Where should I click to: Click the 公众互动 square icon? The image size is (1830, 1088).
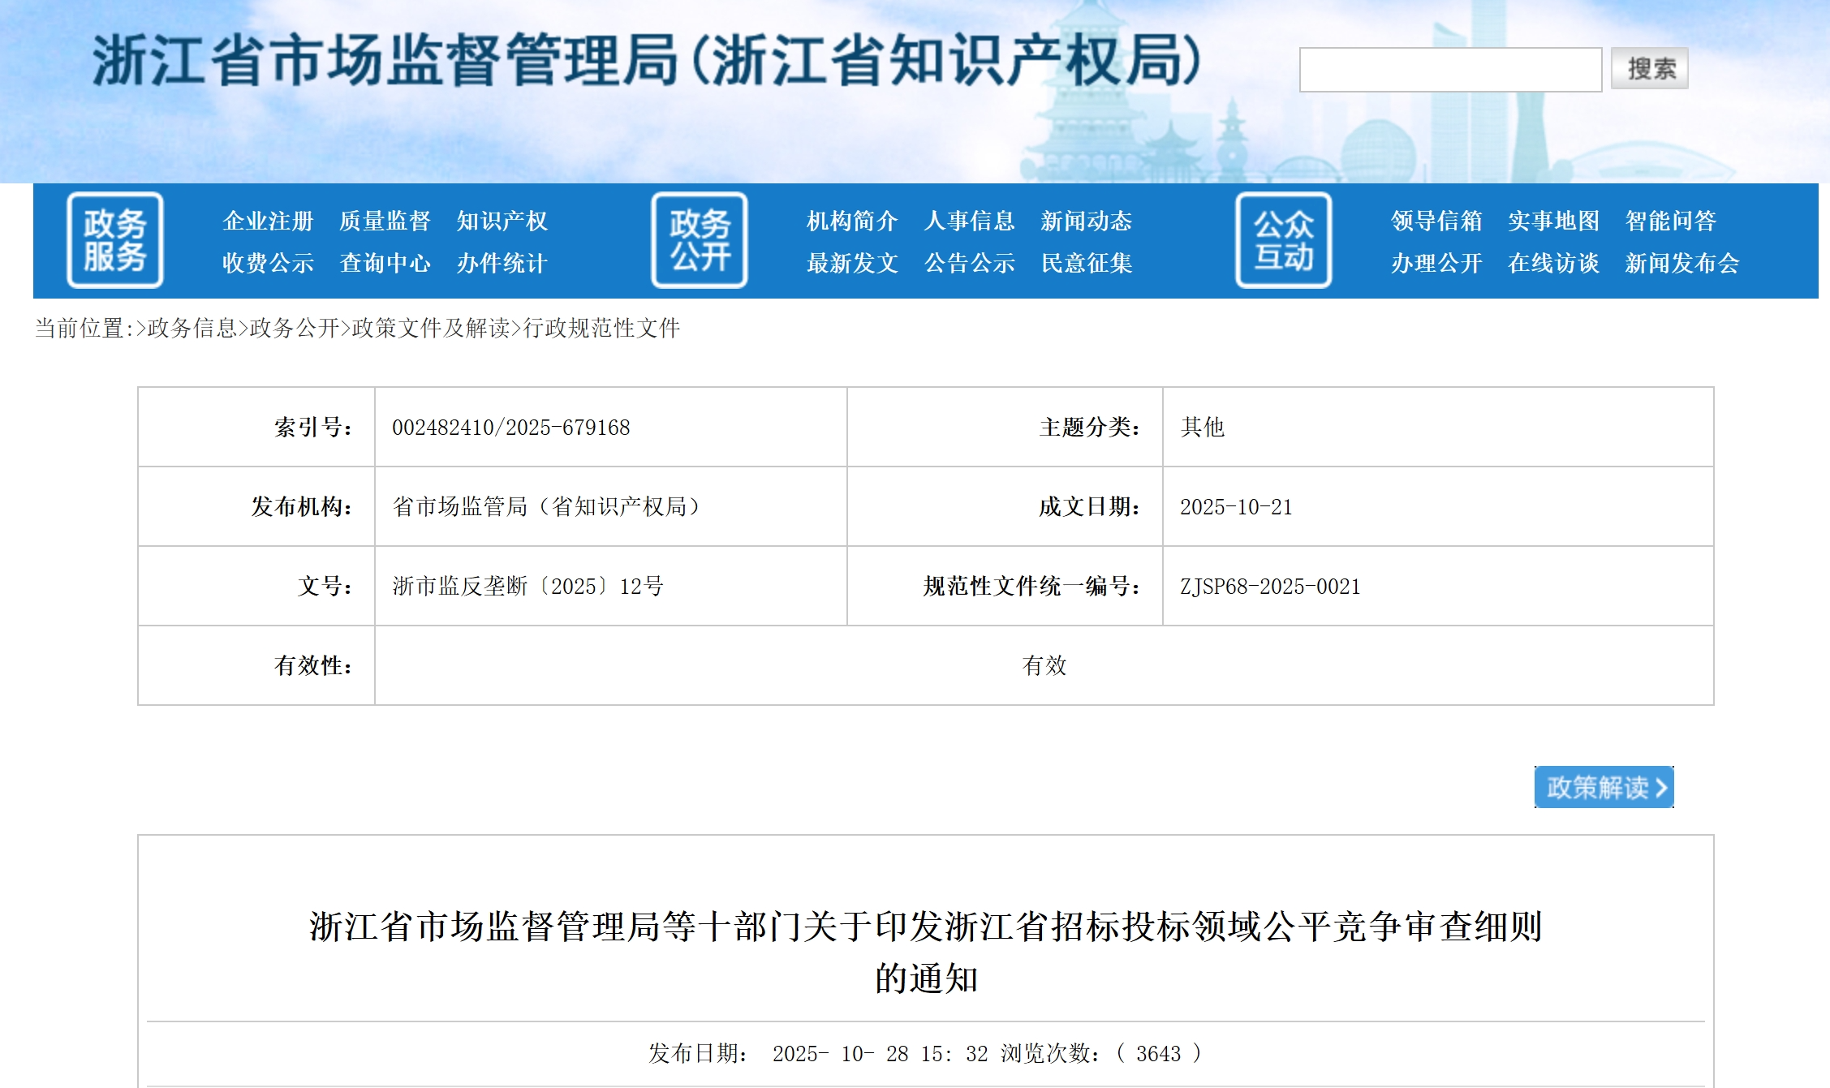[1283, 240]
